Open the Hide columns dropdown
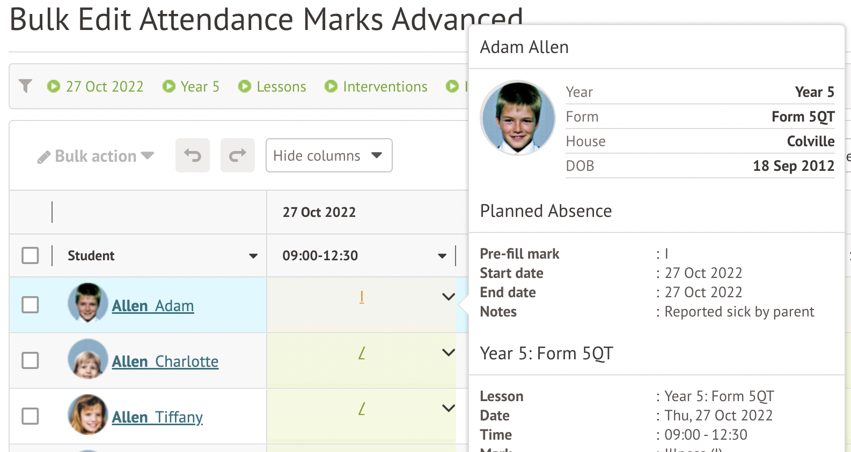851x452 pixels. coord(329,156)
